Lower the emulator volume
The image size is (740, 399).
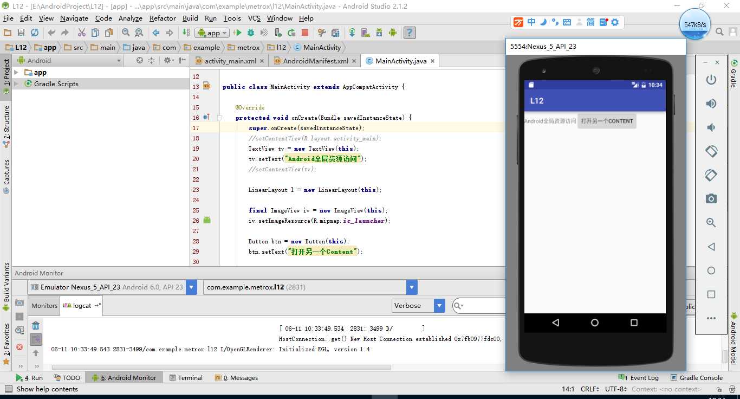pos(711,127)
